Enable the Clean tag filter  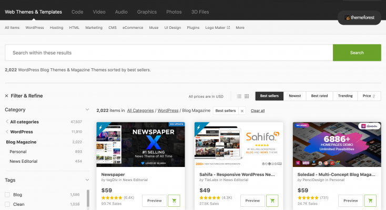click(7, 204)
